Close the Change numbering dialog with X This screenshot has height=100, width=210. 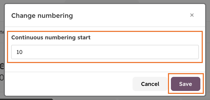192,15
